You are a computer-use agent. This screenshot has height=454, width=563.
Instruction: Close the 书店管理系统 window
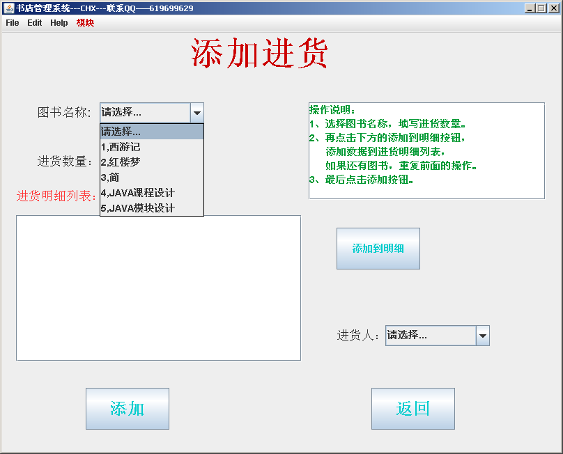tap(554, 8)
